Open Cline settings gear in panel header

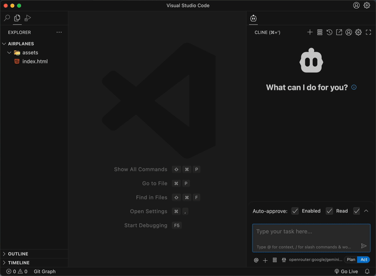[x=358, y=32]
